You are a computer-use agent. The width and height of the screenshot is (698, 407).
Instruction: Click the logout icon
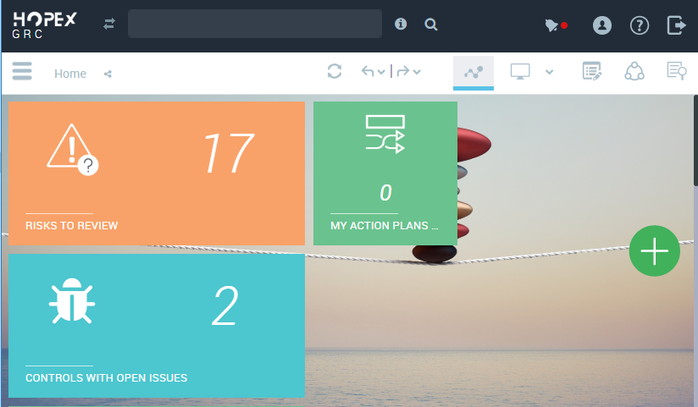pyautogui.click(x=676, y=25)
